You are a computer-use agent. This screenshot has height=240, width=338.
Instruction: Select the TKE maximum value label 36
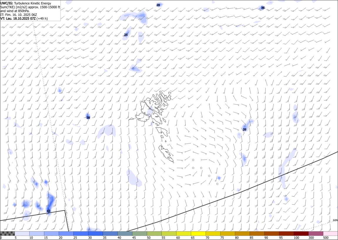(x=263, y=8)
